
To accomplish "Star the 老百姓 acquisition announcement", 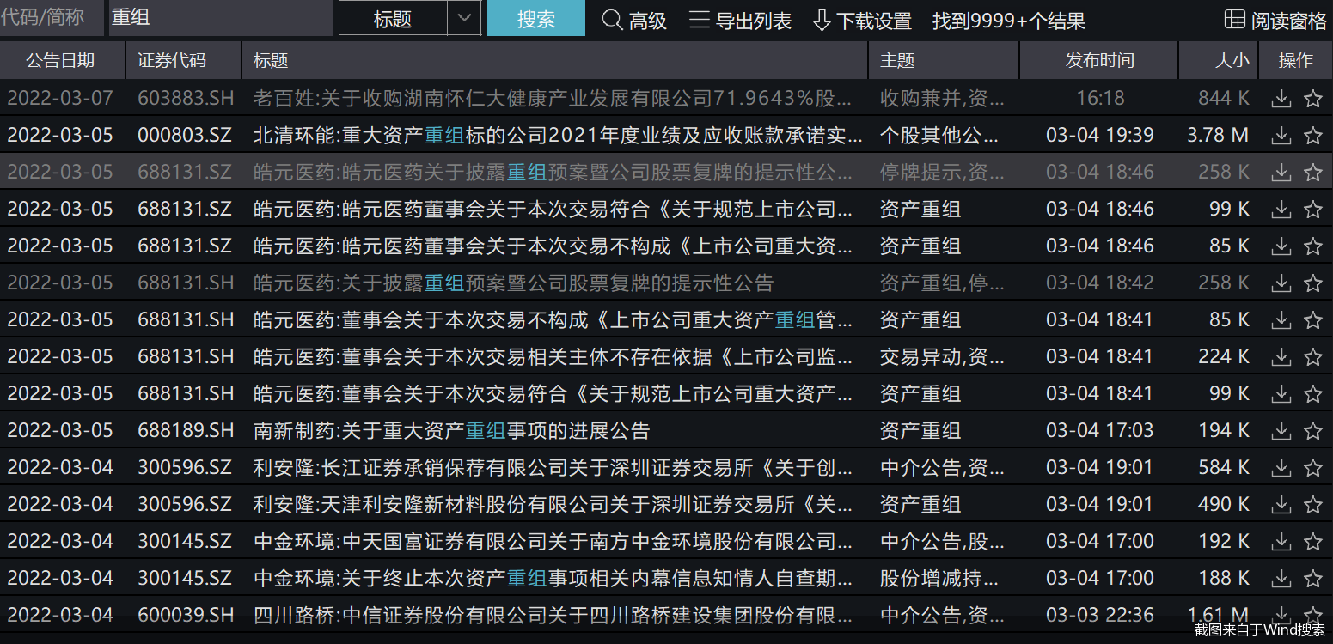I will point(1312,99).
